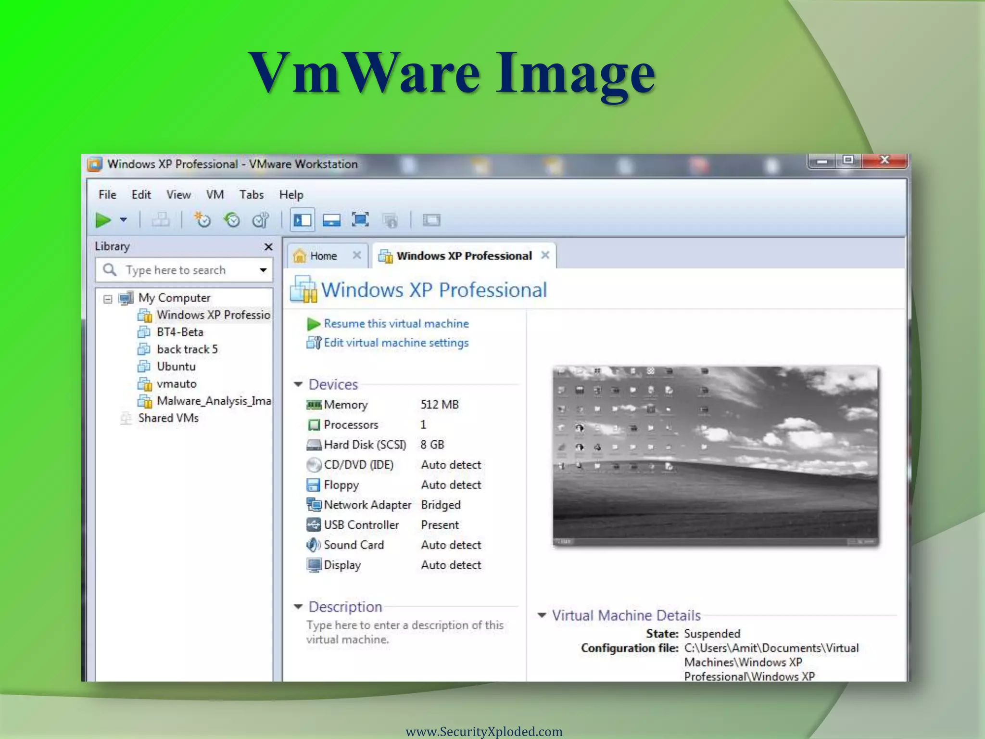Click the Processors device entry
Image resolution: width=985 pixels, height=739 pixels.
click(x=351, y=425)
